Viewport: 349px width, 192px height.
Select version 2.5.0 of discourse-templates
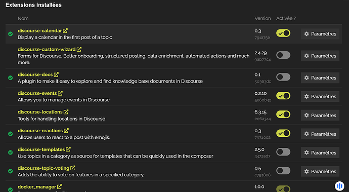(x=259, y=149)
